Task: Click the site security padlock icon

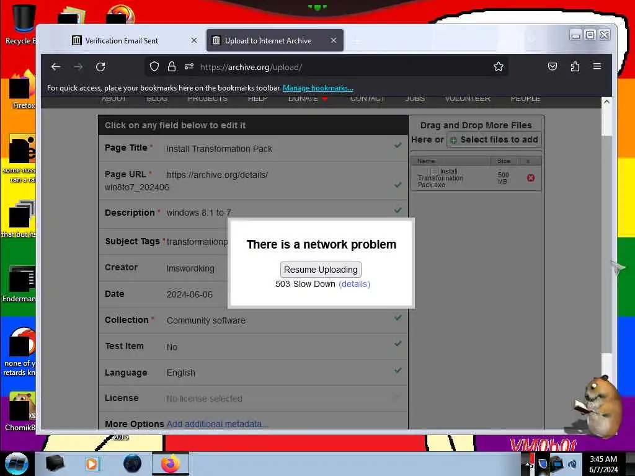Action: click(x=172, y=67)
